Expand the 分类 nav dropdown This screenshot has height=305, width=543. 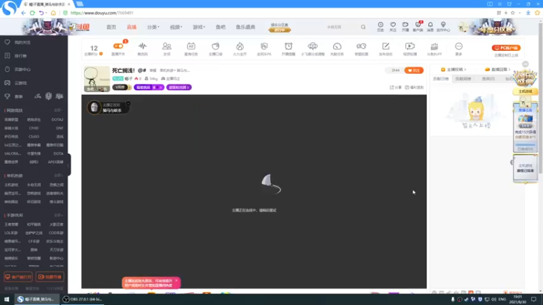point(153,27)
